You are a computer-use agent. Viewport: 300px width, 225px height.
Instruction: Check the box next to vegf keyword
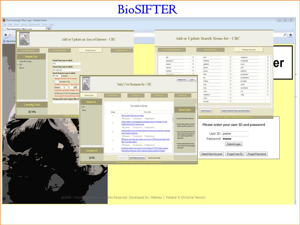click(x=268, y=95)
